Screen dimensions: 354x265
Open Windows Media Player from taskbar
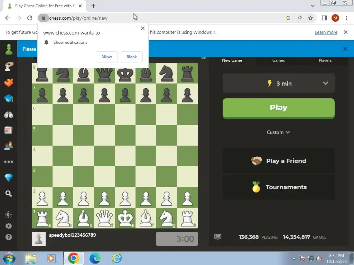point(52,258)
